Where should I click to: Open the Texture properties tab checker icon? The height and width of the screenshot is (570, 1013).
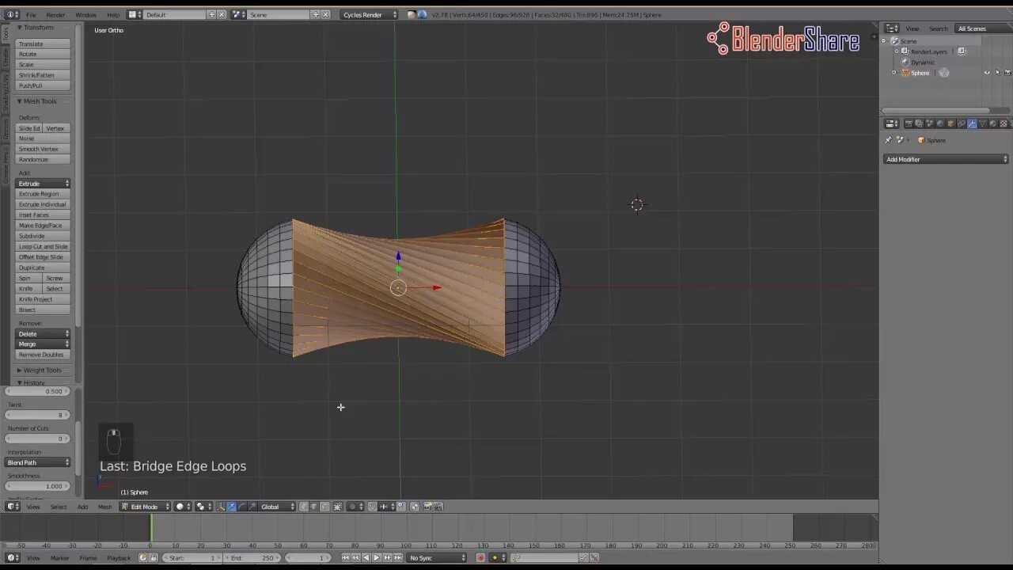click(1004, 123)
